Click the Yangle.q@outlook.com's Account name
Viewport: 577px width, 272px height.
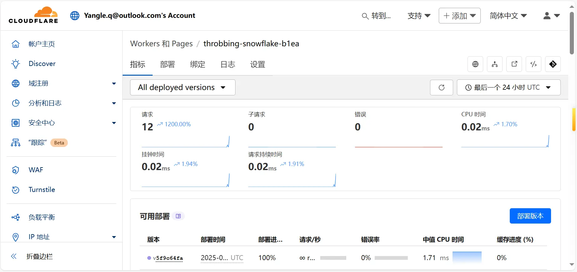(x=139, y=16)
